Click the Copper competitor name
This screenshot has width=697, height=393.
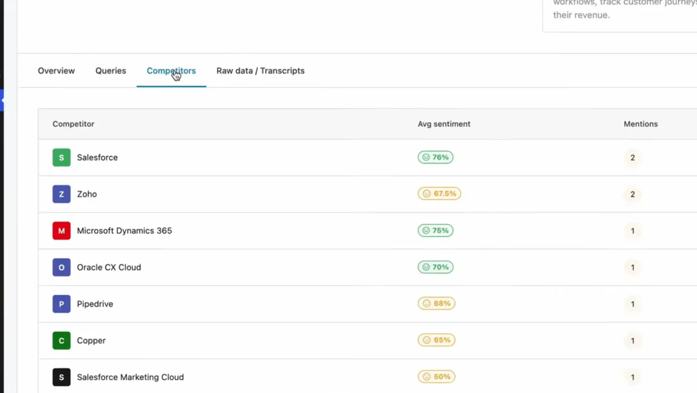click(91, 341)
